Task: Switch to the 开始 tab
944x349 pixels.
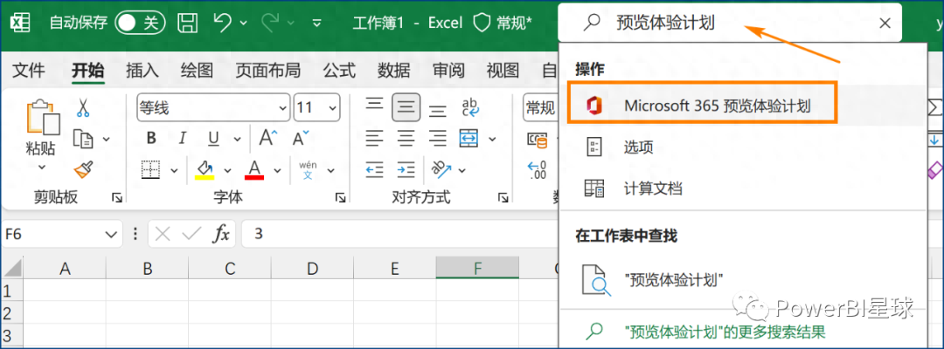Action: (88, 71)
